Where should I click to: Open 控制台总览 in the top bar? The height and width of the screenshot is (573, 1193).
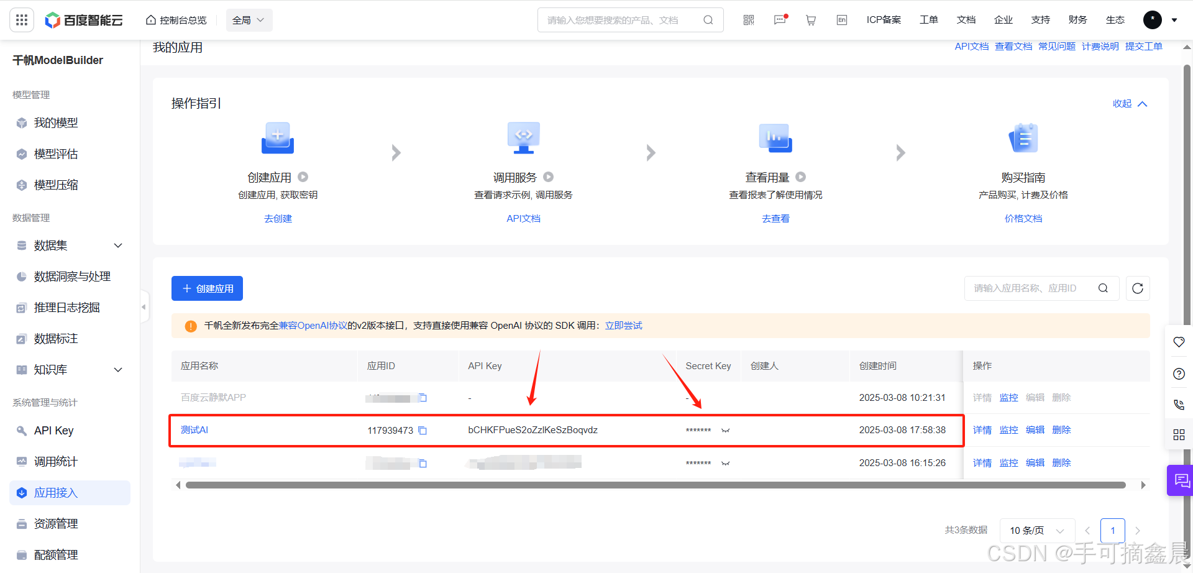coord(176,20)
